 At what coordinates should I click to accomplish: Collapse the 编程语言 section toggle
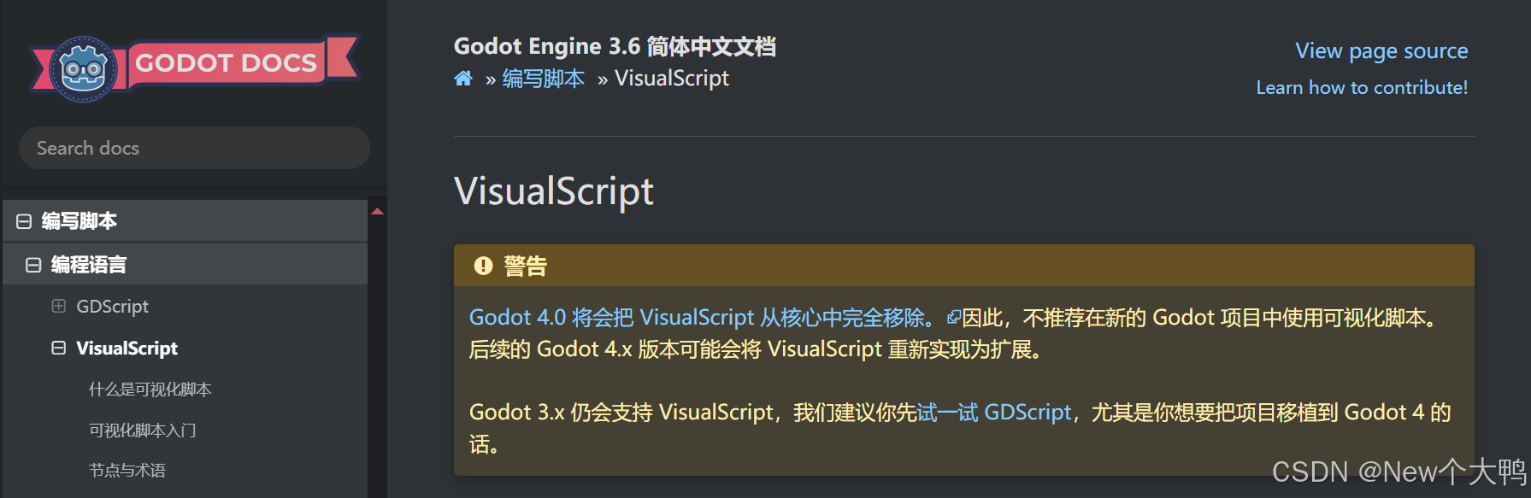(x=33, y=265)
